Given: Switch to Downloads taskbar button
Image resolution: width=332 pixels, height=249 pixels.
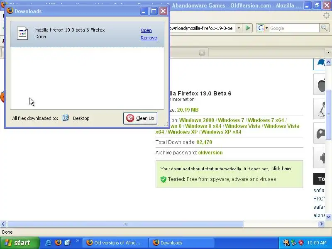Looking at the screenshot, I should point(181,243).
